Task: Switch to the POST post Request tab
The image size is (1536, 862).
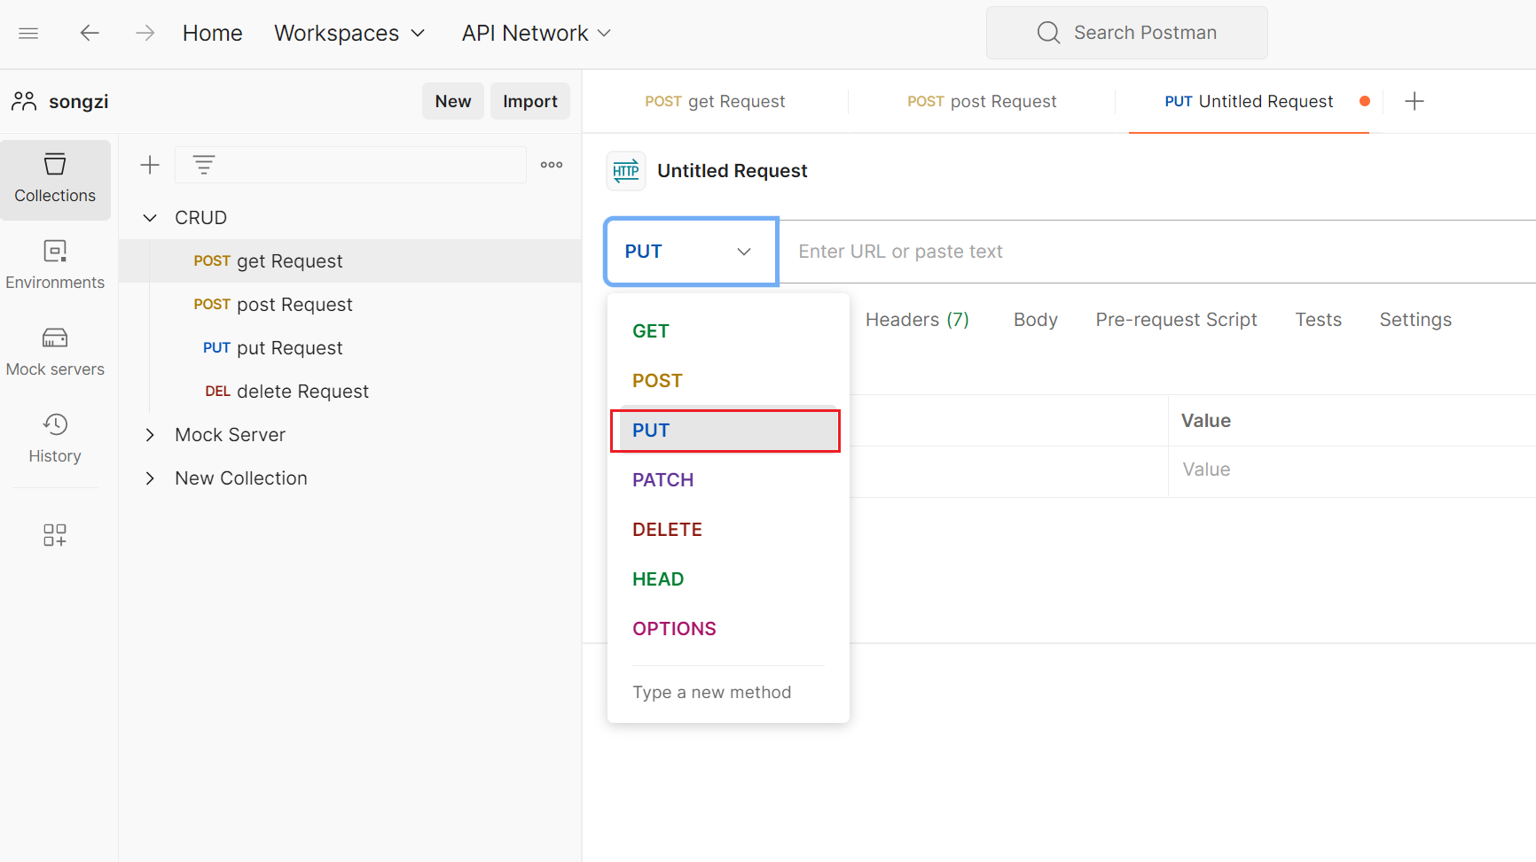Action: (x=982, y=101)
